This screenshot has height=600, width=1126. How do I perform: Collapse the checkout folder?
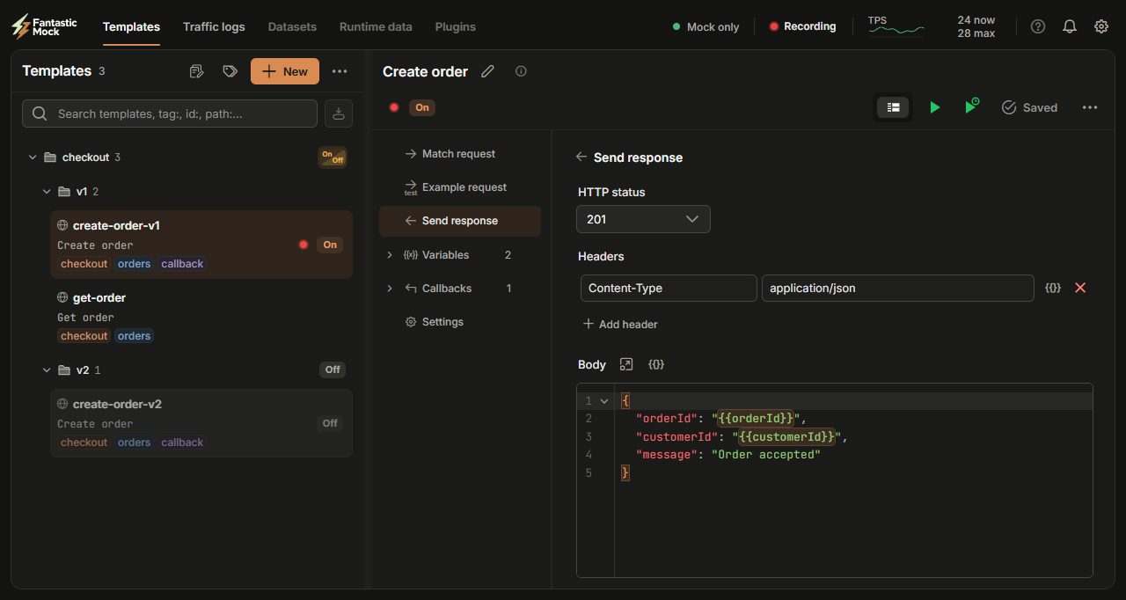33,157
